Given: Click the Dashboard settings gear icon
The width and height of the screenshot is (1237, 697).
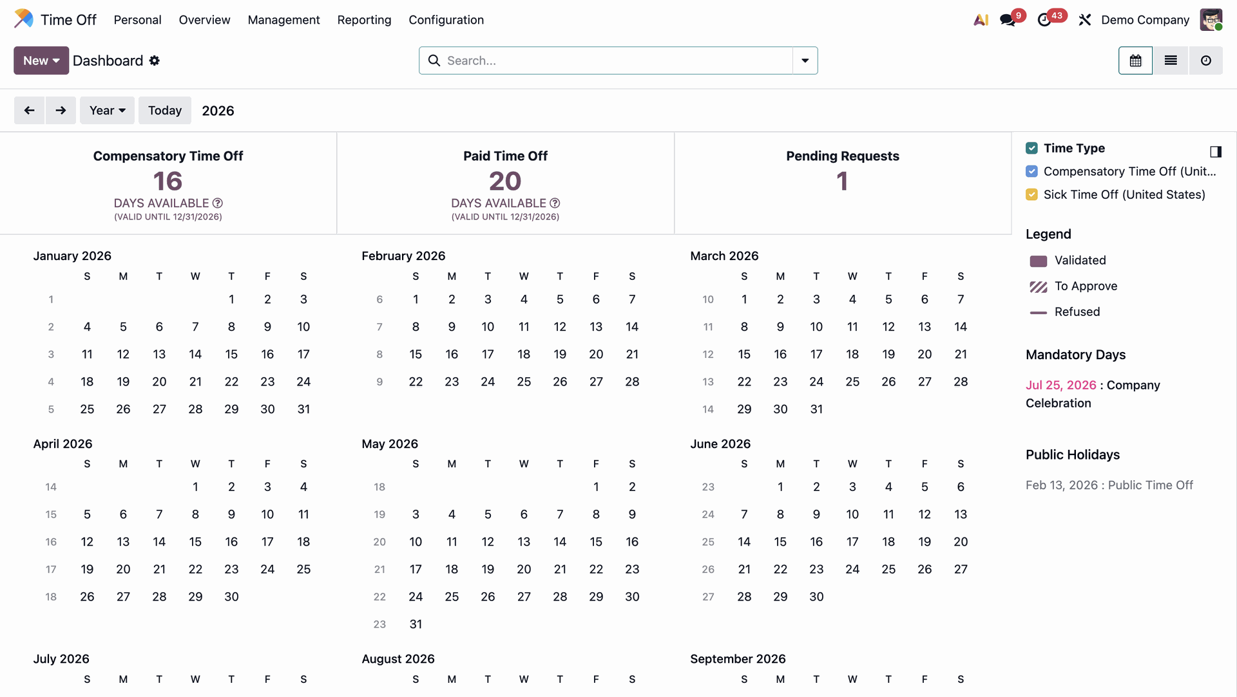Looking at the screenshot, I should coord(155,60).
